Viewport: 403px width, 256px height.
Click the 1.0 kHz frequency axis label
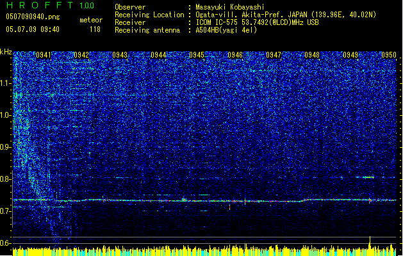(6, 115)
